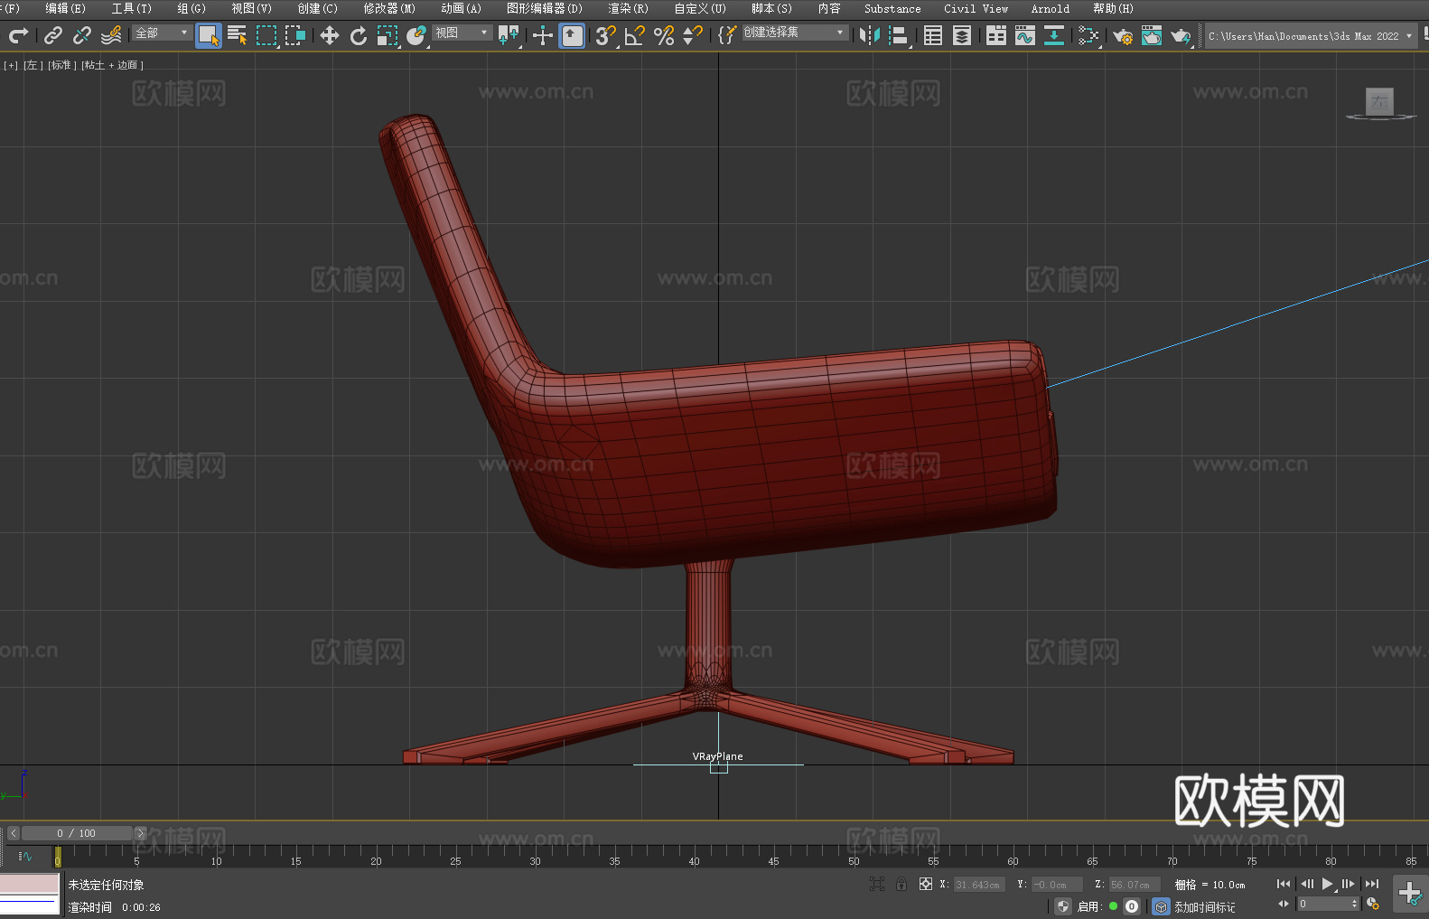This screenshot has height=919, width=1429.
Task: Play the animation
Action: tap(1328, 884)
